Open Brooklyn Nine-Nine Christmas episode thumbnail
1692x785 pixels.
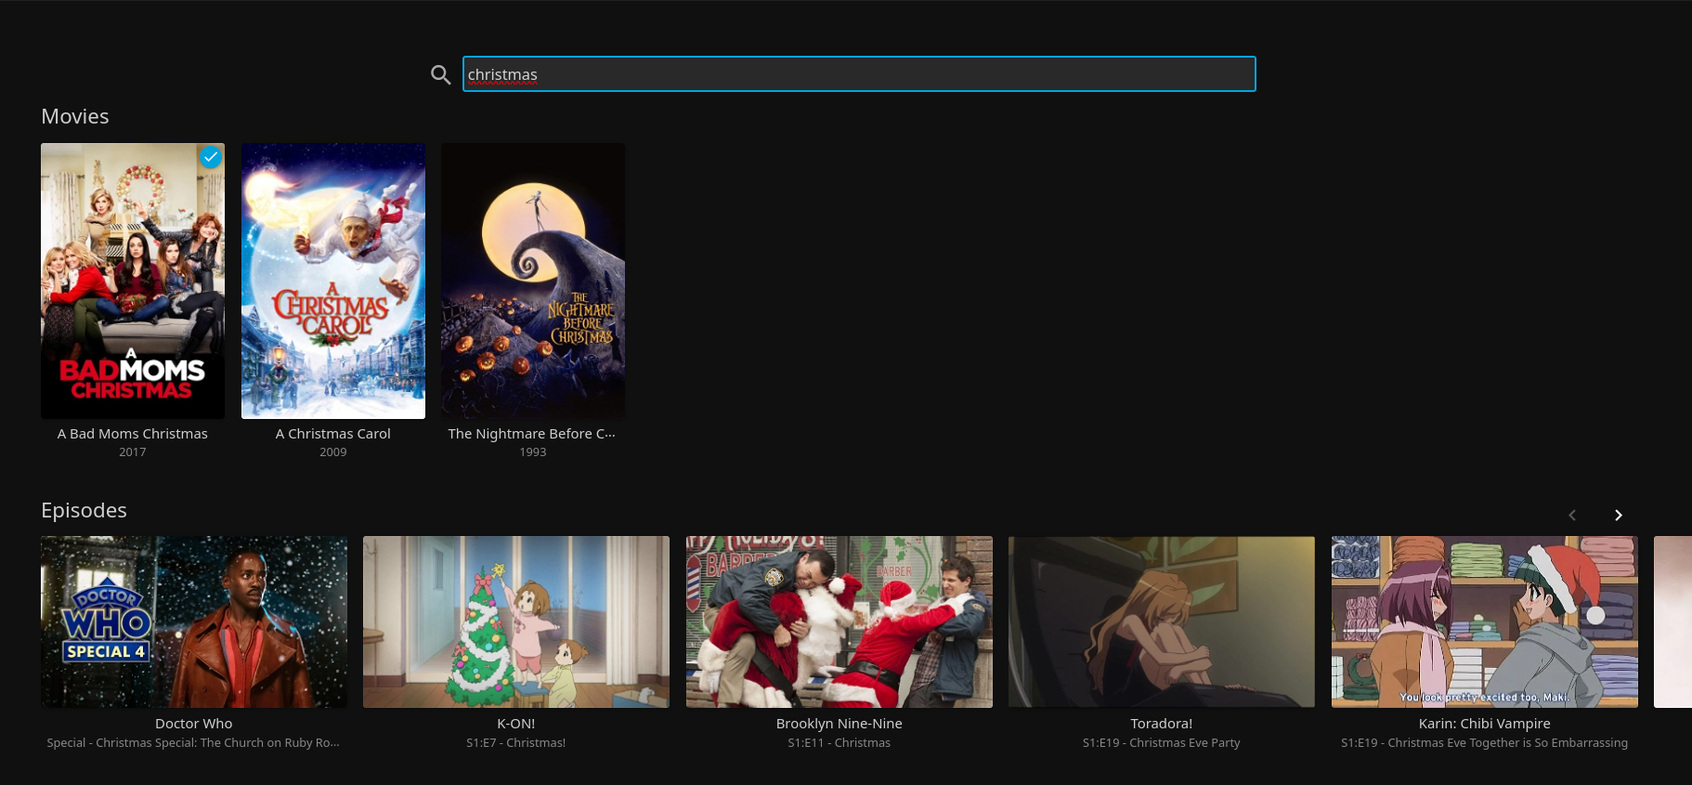click(x=839, y=621)
